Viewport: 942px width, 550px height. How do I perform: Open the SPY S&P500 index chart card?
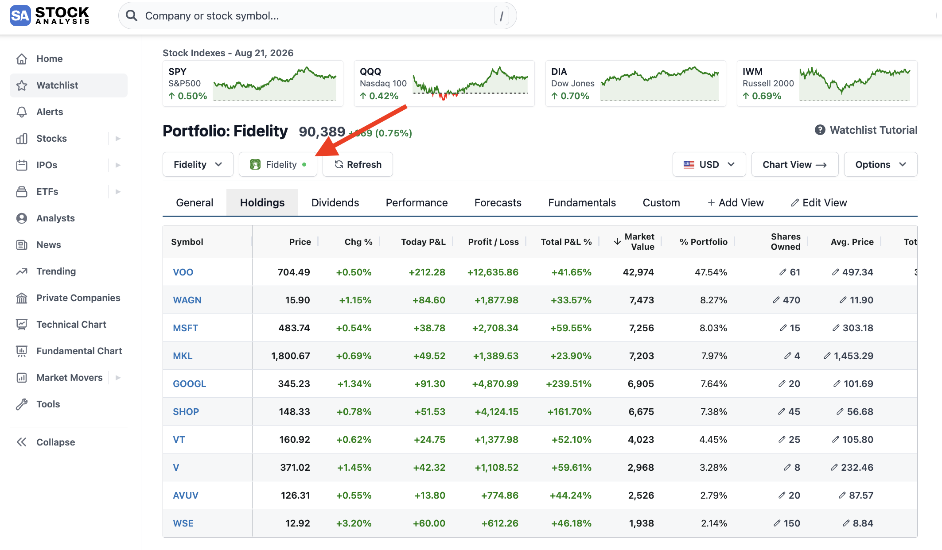click(253, 83)
